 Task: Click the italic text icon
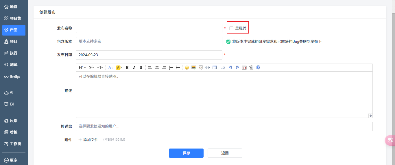134,68
